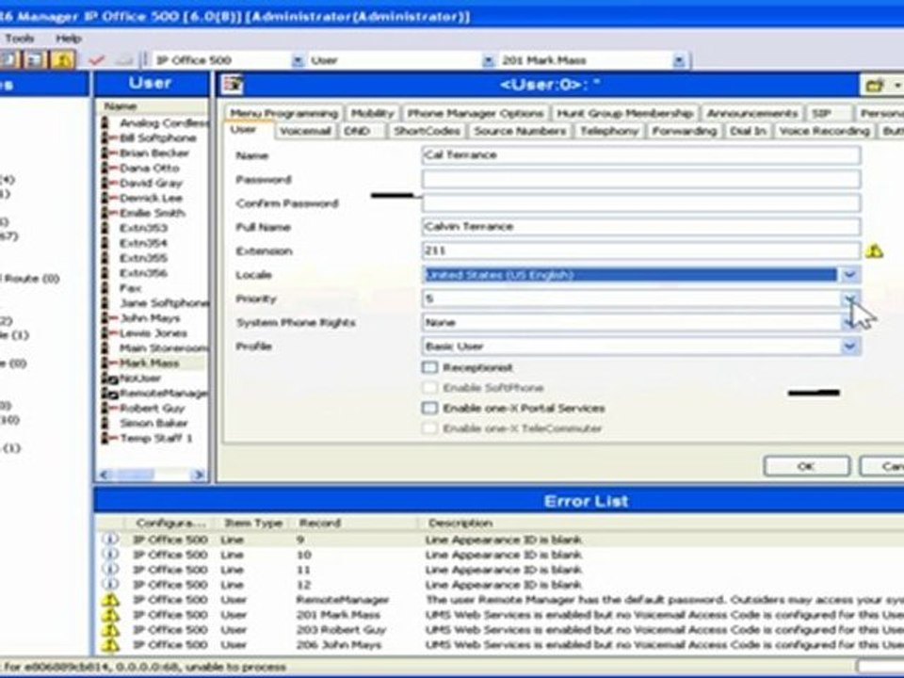Viewport: 904px width, 678px height.
Task: Click the info icon for Line 11 error
Action: [110, 569]
